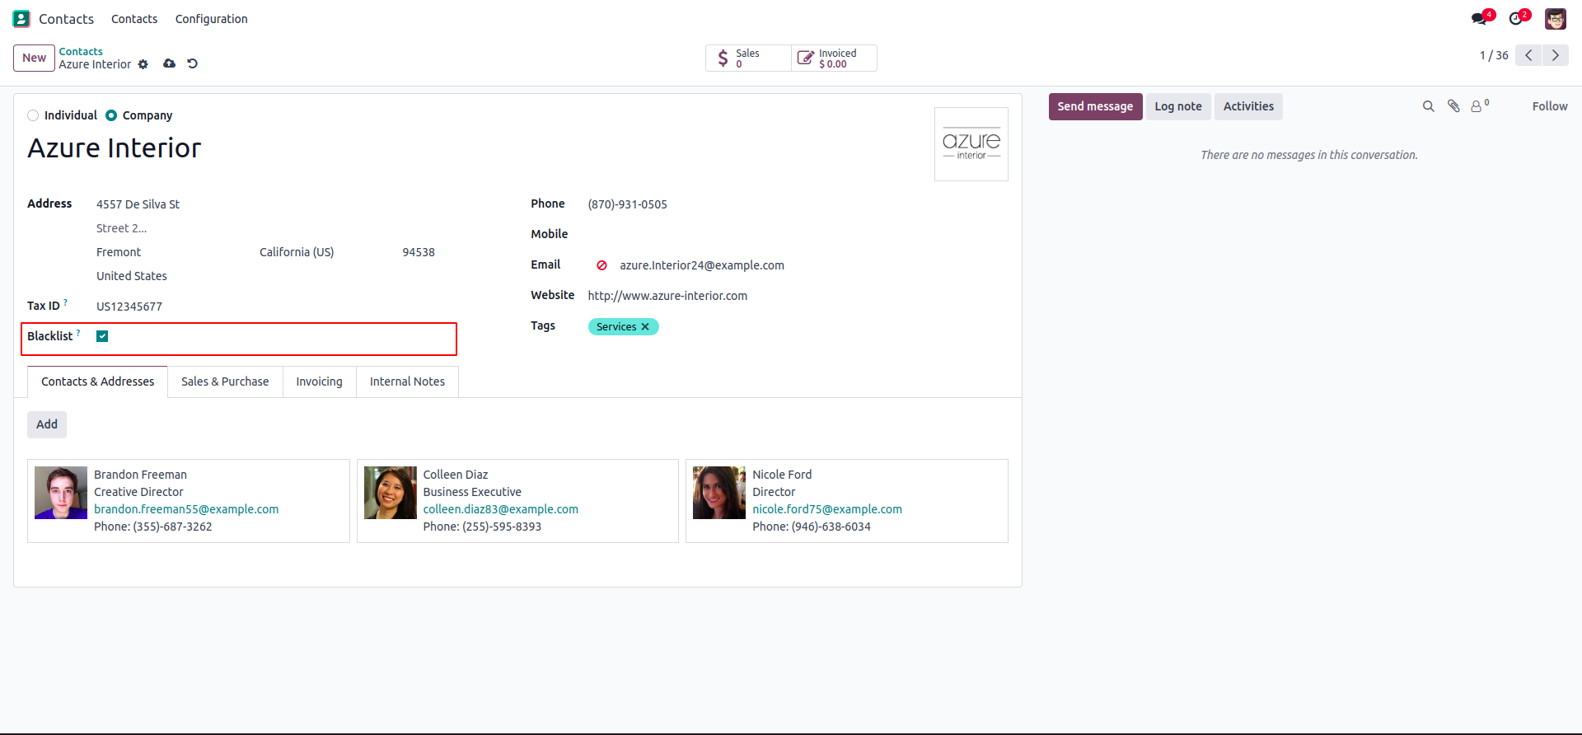Open the Configuration menu
The height and width of the screenshot is (735, 1582).
click(x=211, y=19)
